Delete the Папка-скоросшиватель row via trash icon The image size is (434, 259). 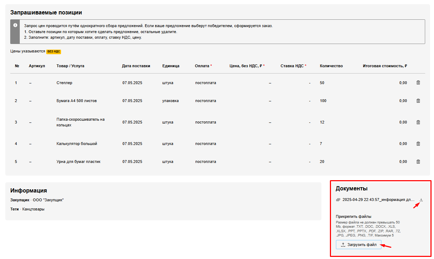point(418,122)
